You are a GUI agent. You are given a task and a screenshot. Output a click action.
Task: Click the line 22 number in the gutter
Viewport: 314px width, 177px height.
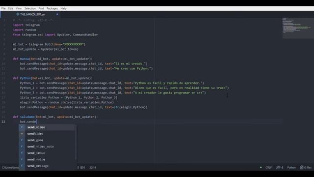(3, 121)
